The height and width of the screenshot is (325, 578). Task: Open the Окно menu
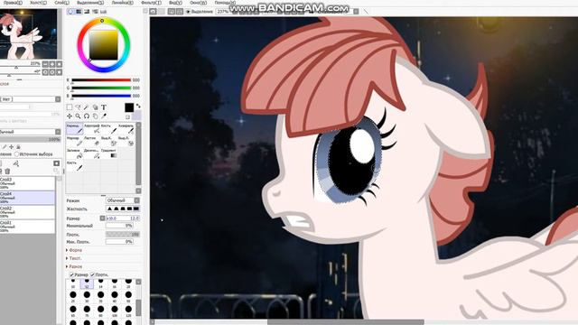click(x=198, y=3)
